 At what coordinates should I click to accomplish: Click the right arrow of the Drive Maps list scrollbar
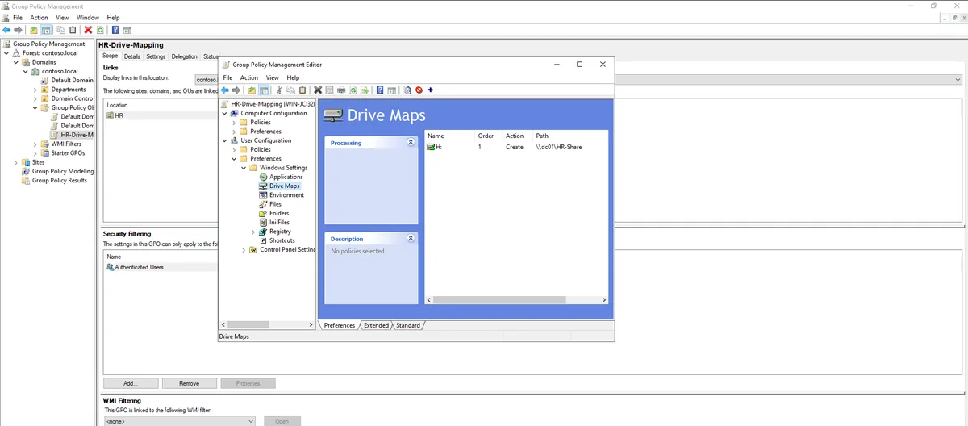click(604, 299)
